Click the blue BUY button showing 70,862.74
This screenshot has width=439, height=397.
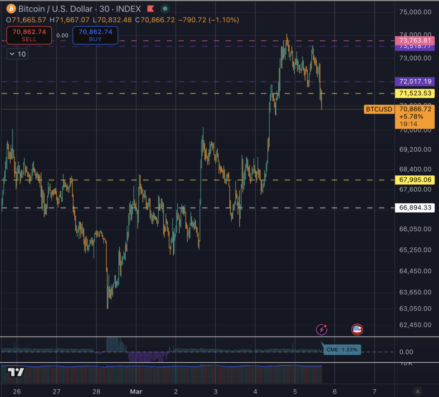(96, 35)
